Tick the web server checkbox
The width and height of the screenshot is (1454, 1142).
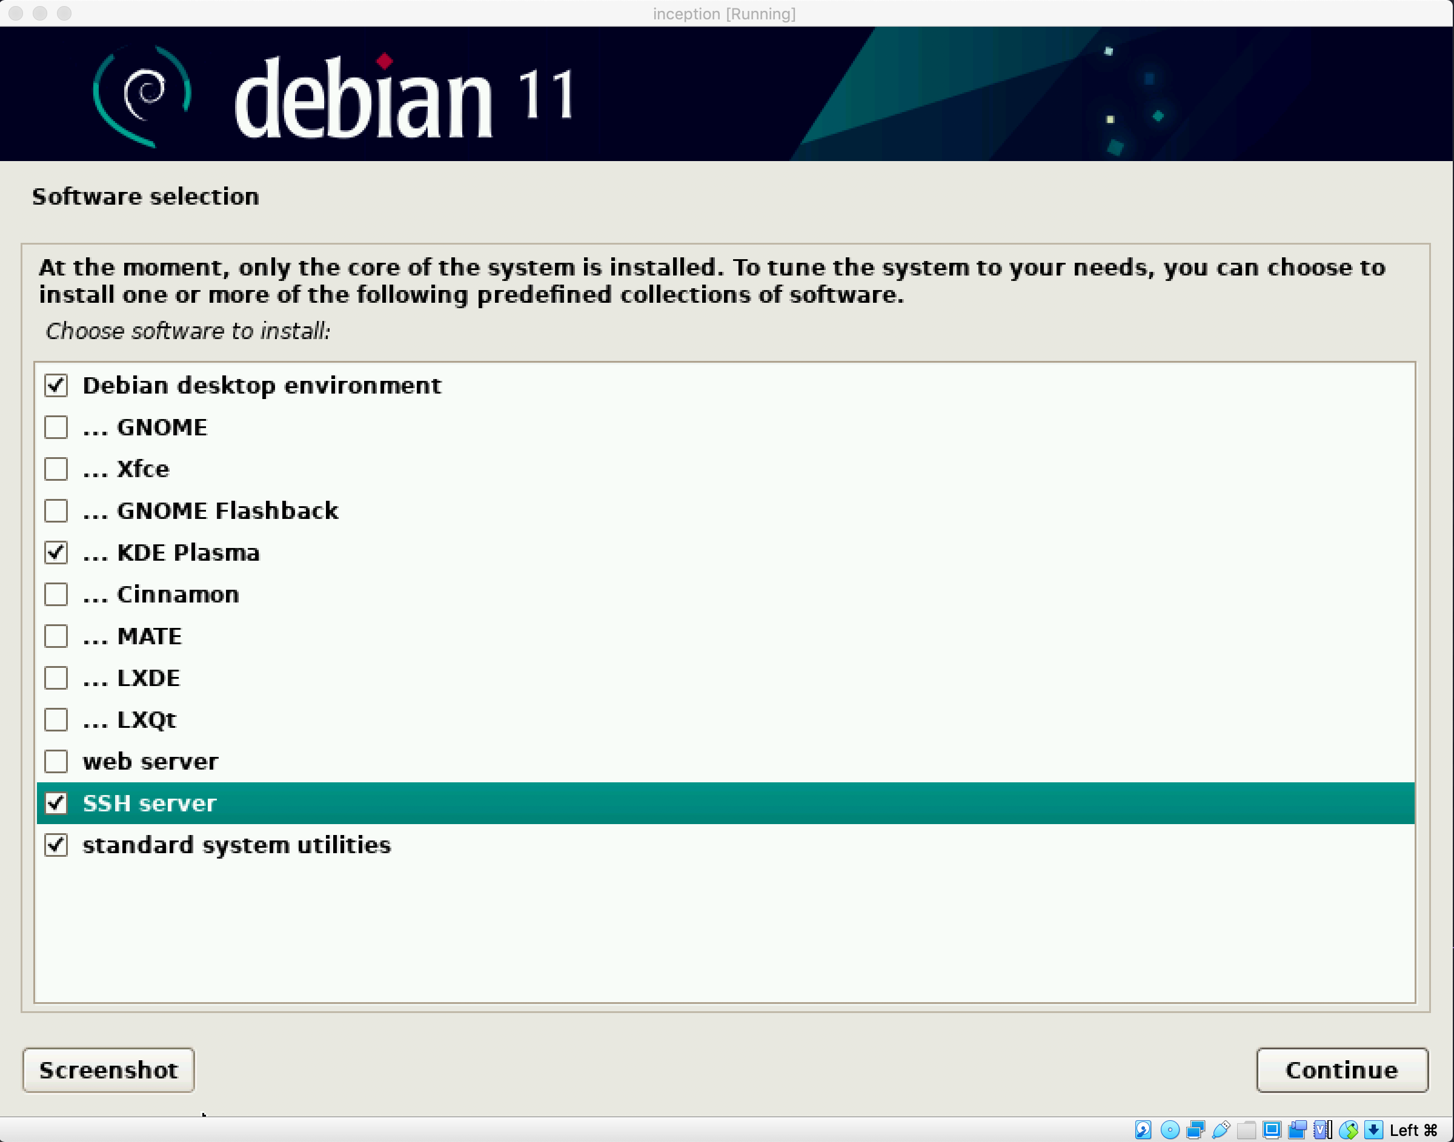coord(56,762)
